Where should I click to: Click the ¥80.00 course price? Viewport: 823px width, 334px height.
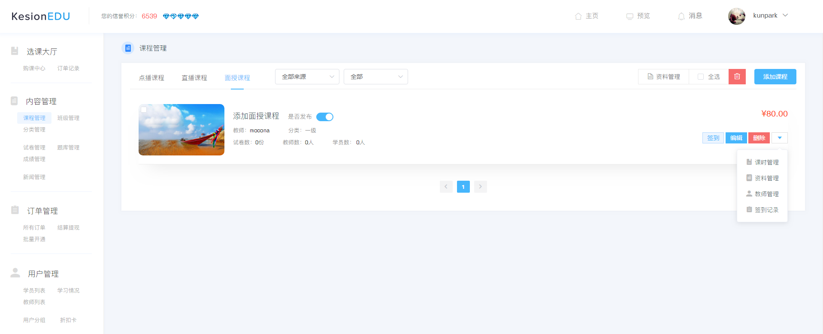(x=775, y=113)
